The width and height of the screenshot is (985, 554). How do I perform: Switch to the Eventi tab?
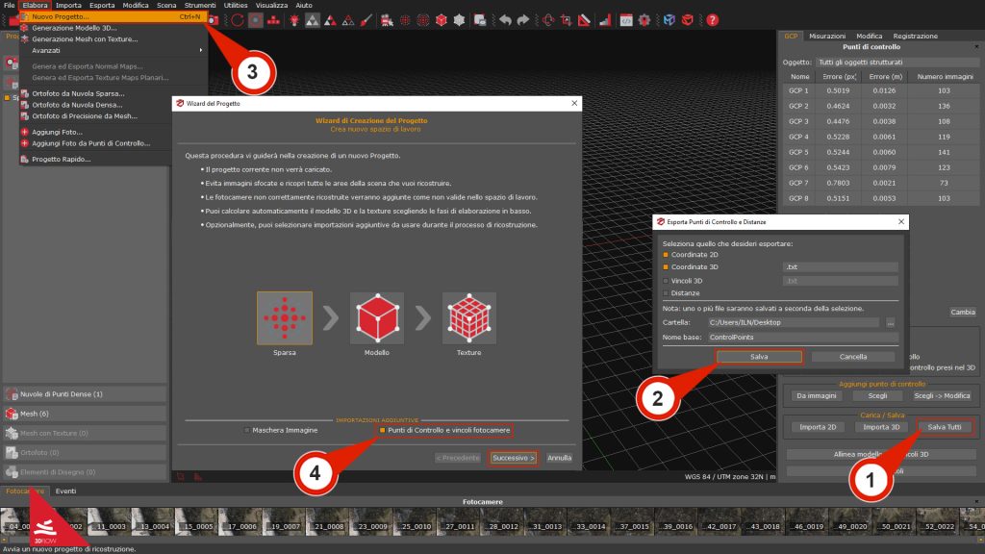click(65, 491)
